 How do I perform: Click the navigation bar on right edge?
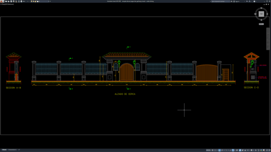click(x=268, y=39)
